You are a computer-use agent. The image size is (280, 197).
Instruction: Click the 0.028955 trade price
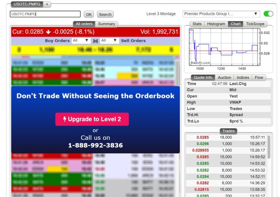pos(200,150)
